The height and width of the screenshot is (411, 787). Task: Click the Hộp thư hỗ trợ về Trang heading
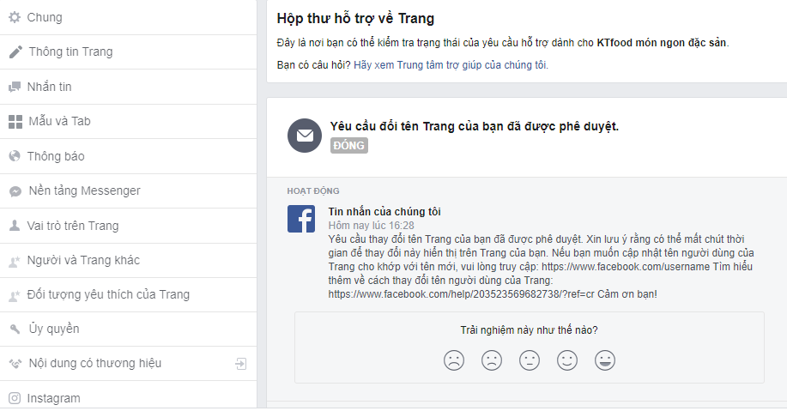point(355,19)
